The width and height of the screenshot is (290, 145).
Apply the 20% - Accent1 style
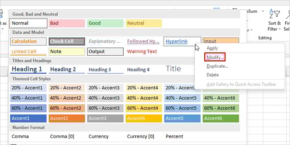pyautogui.click(x=28, y=88)
